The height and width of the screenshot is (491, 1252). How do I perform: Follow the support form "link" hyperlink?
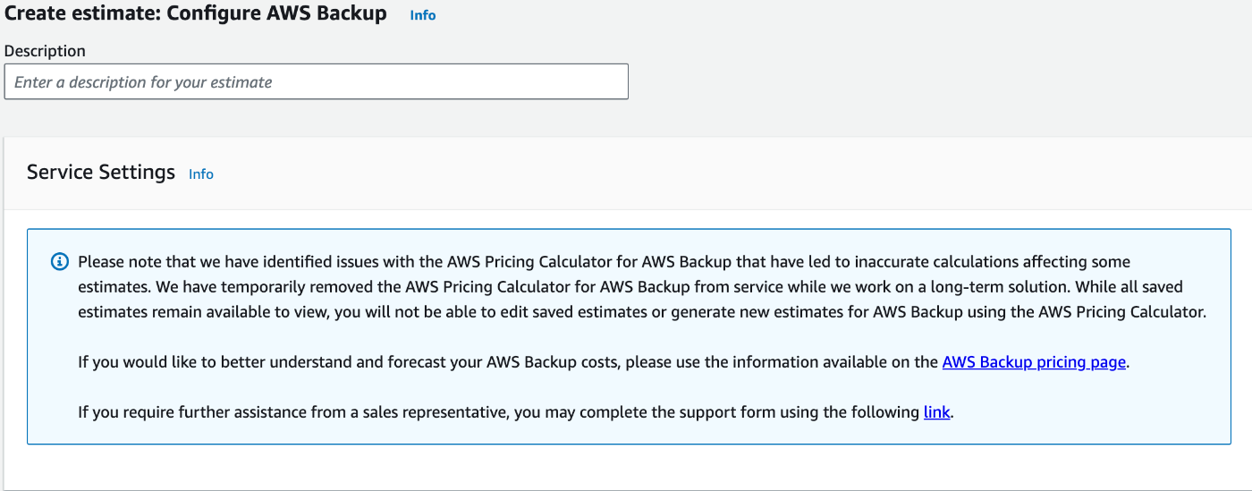pyautogui.click(x=936, y=412)
